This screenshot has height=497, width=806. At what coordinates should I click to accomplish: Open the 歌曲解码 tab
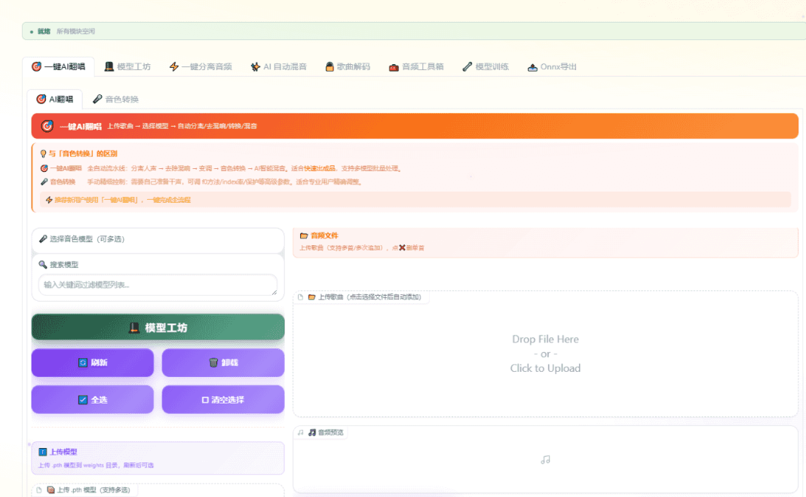click(348, 67)
